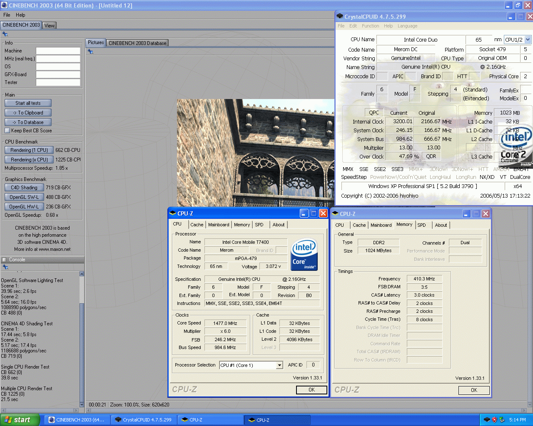Click the QDR button in CrystalCPUID
The width and height of the screenshot is (533, 426).
pos(431,156)
